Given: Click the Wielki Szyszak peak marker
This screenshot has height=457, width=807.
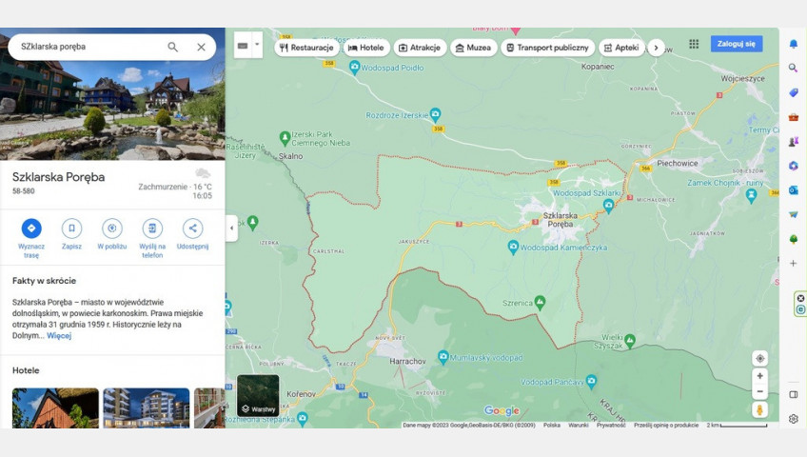Looking at the screenshot, I should [629, 340].
